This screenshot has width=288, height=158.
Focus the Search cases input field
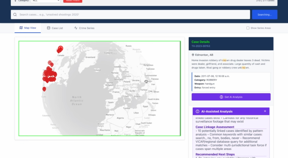[x=130, y=15]
